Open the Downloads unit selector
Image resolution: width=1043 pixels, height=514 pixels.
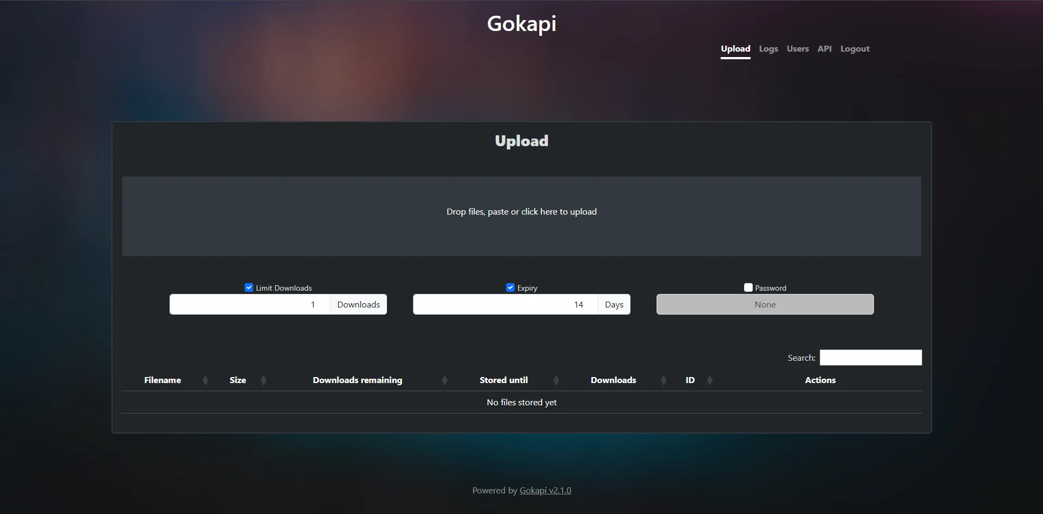click(x=358, y=304)
